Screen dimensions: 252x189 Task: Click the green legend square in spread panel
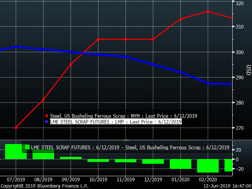[27, 148]
